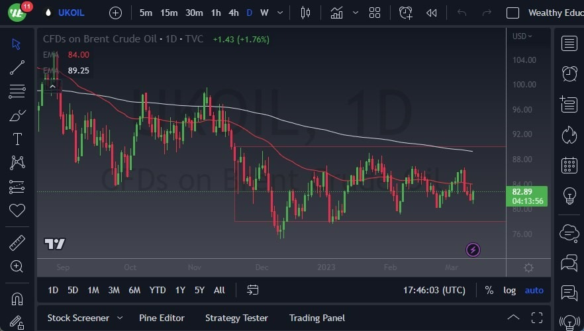This screenshot has height=331, width=584.
Task: Click the measure ruler tool
Action: 17,242
